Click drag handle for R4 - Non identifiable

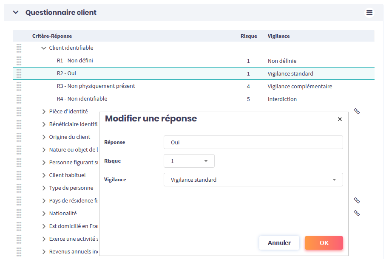(19, 99)
